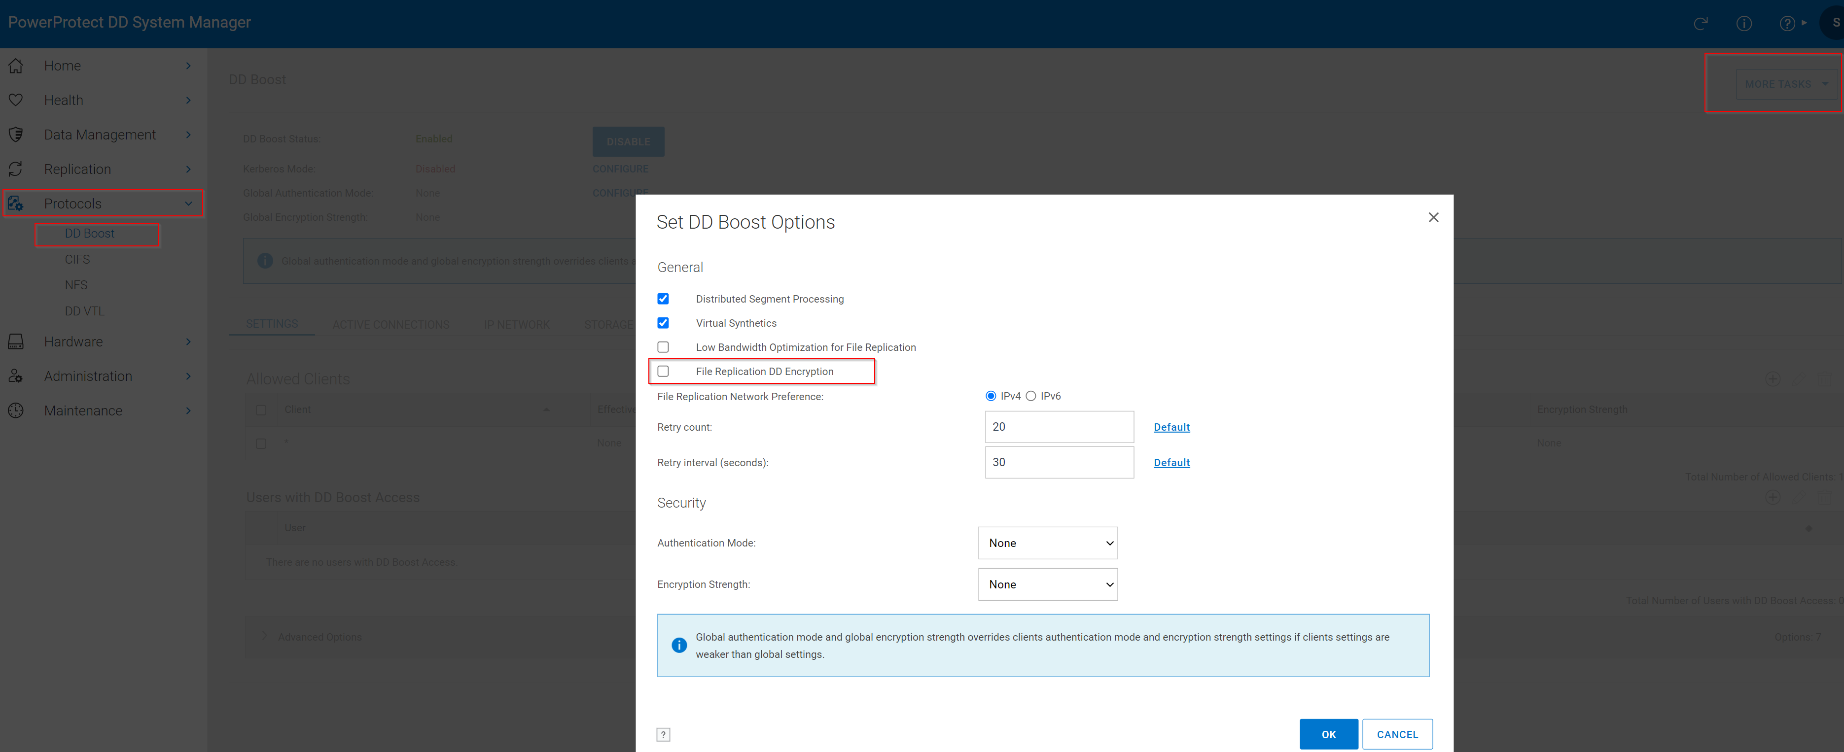Select the IPv6 network preference
Screen dimensions: 1844x752
click(x=1031, y=395)
